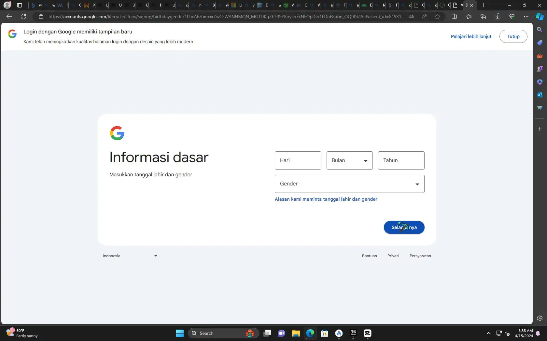Open CapCut from taskbar
The width and height of the screenshot is (547, 341).
368,333
